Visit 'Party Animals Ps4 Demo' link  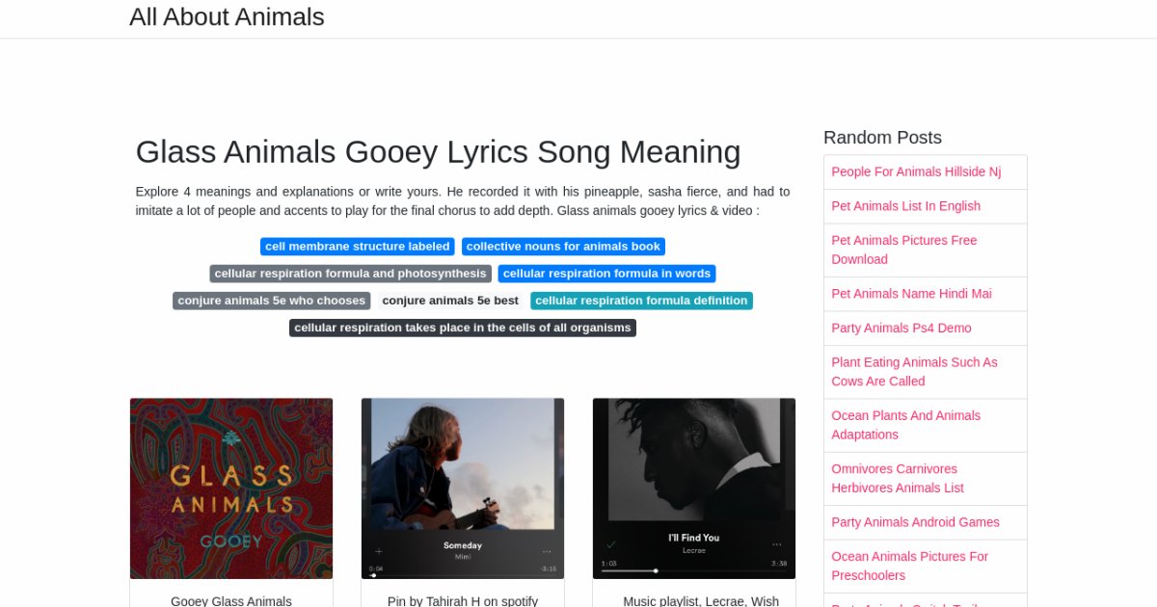point(901,328)
